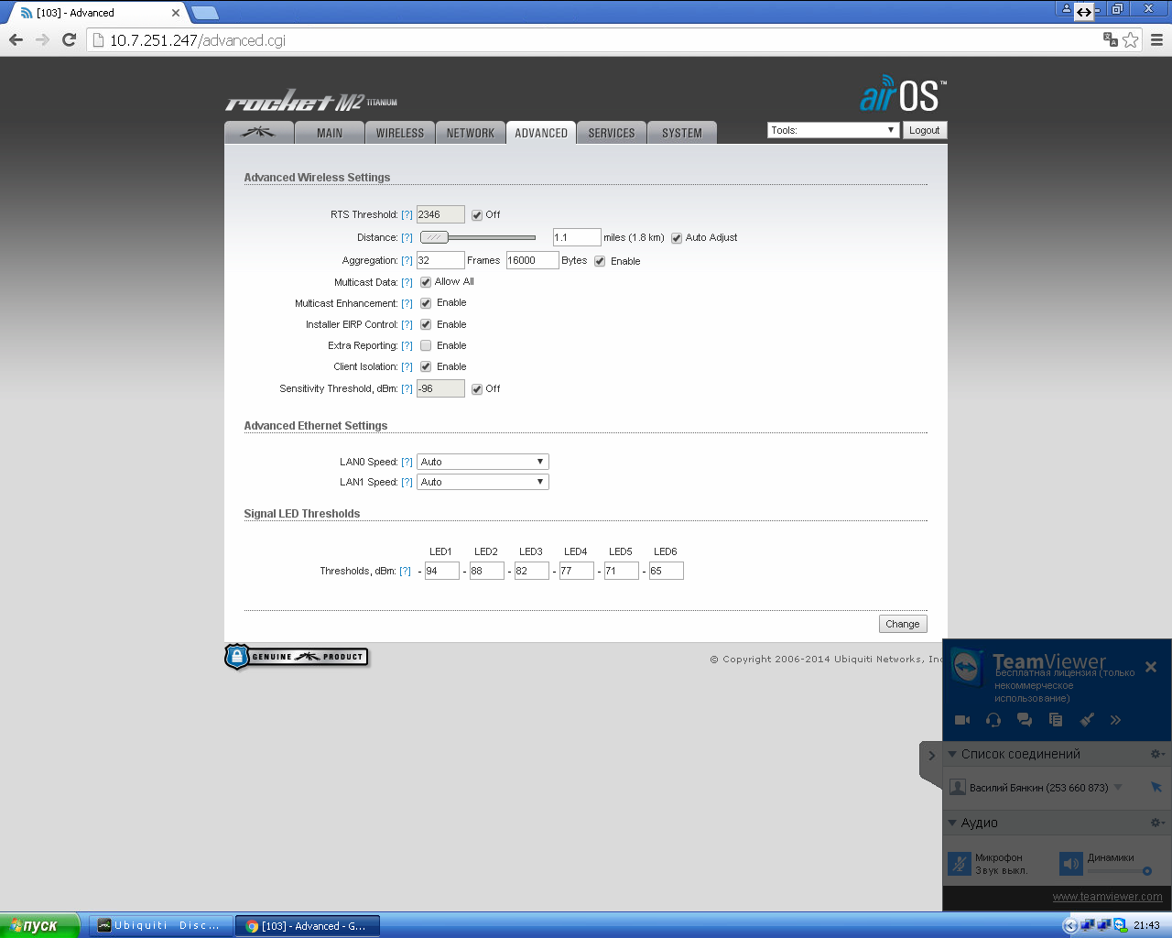Mute the TeamViewer speakers icon
The height and width of the screenshot is (938, 1172).
tap(1071, 863)
